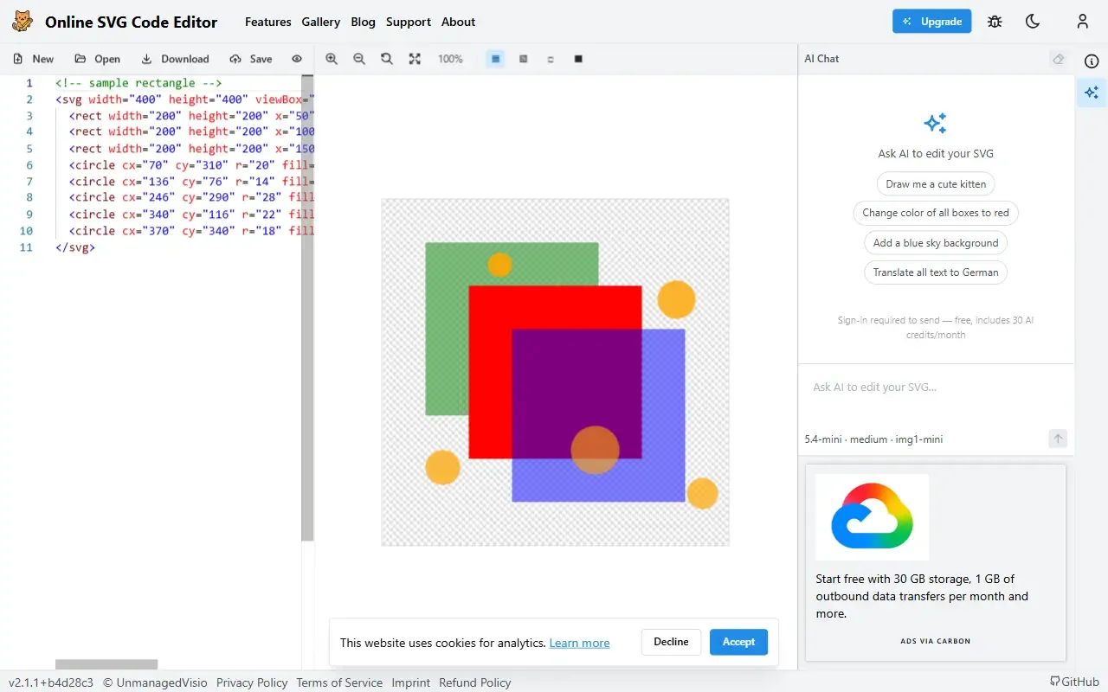
Task: Click the Upgrade button
Action: [931, 22]
